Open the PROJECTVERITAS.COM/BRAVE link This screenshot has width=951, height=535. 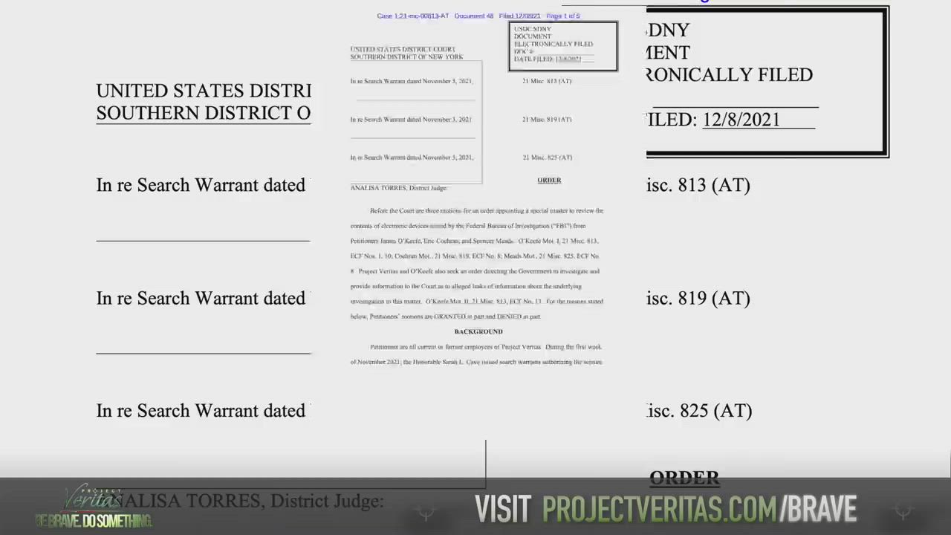point(699,509)
